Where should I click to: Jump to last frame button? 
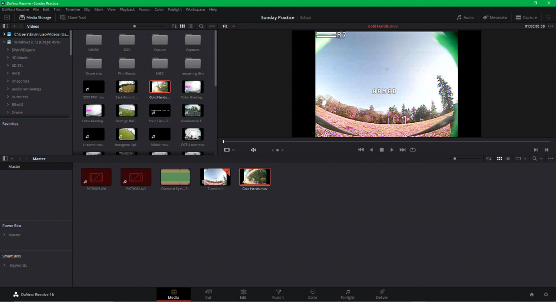(402, 150)
